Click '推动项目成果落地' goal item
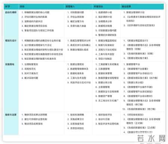The width and height of the screenshot is (168, 144). pos(33,124)
